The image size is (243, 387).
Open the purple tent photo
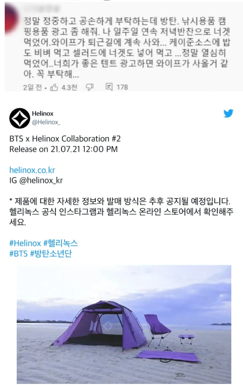coord(124,324)
